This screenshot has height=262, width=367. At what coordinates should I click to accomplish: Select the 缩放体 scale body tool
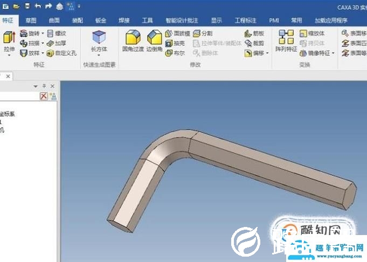click(312, 33)
